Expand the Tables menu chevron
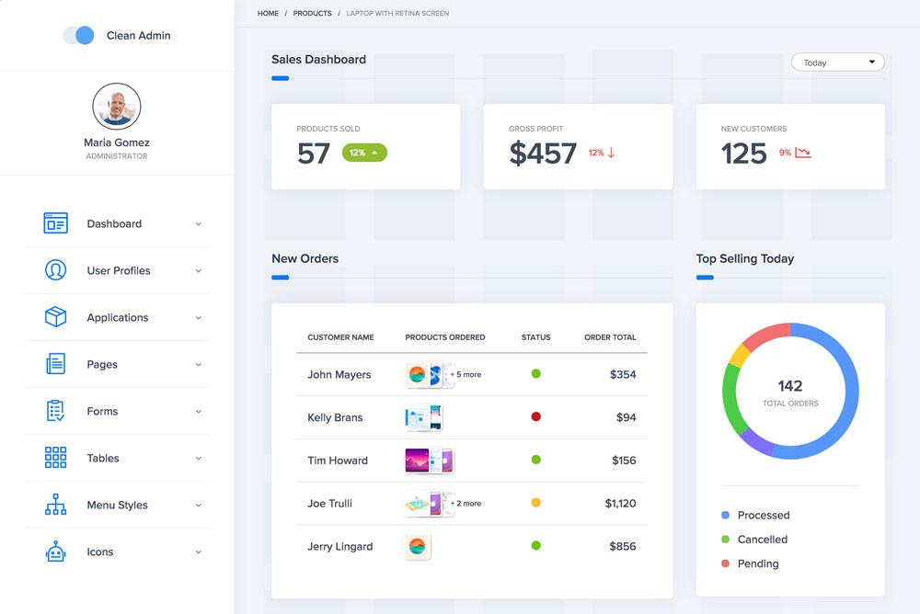The height and width of the screenshot is (614, 920). [198, 459]
